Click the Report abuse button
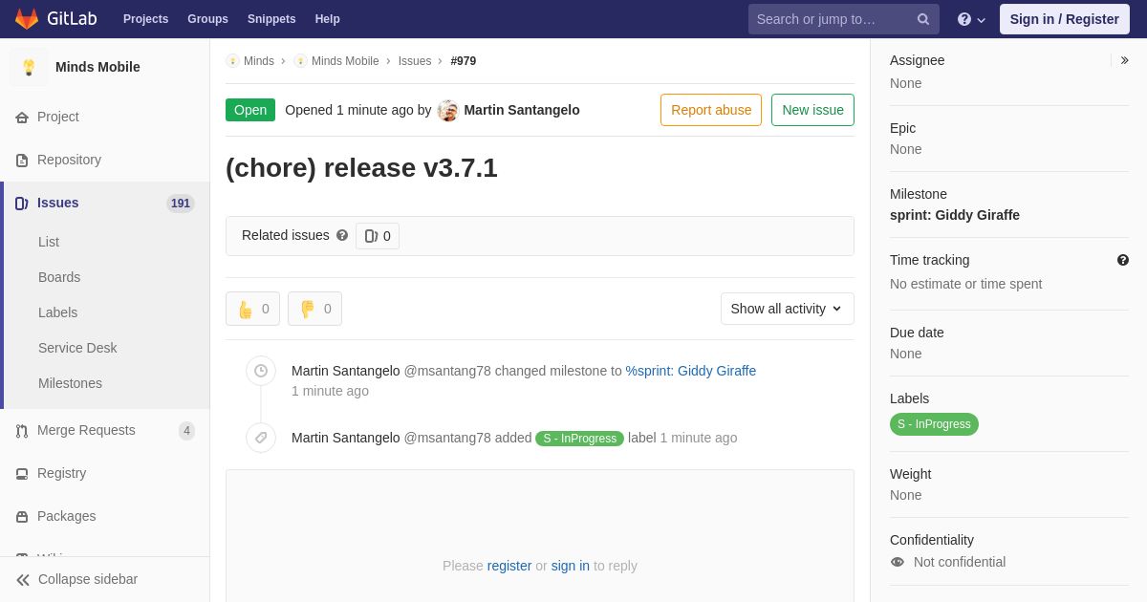Viewport: 1147px width, 602px height. pyautogui.click(x=711, y=110)
